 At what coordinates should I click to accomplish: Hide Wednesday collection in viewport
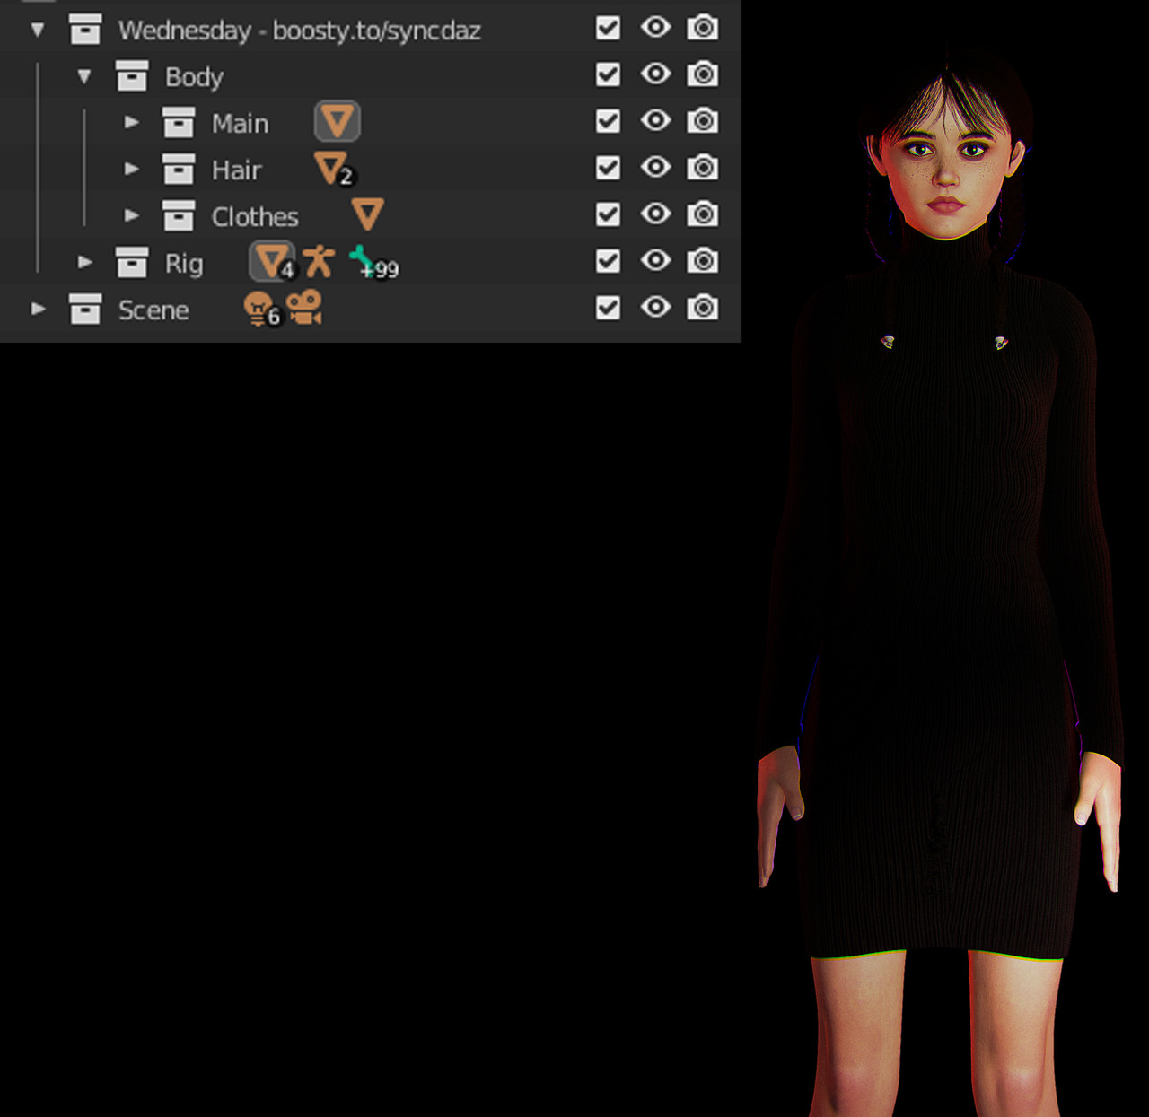(x=655, y=27)
